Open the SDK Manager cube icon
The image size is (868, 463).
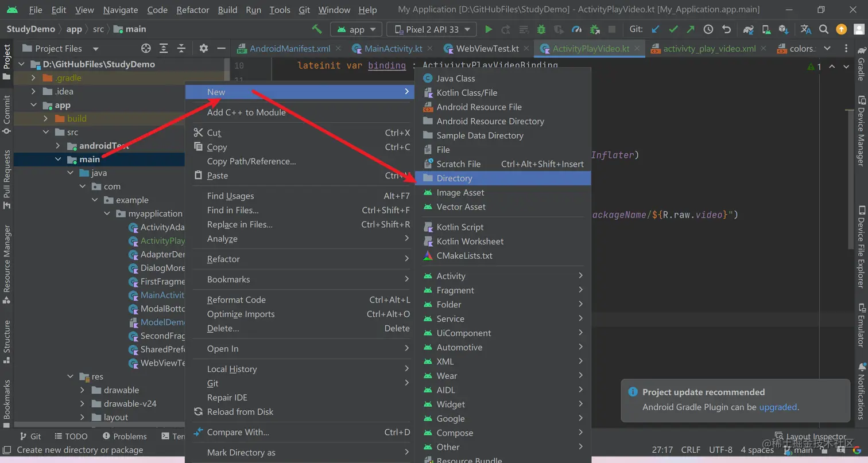tap(783, 29)
